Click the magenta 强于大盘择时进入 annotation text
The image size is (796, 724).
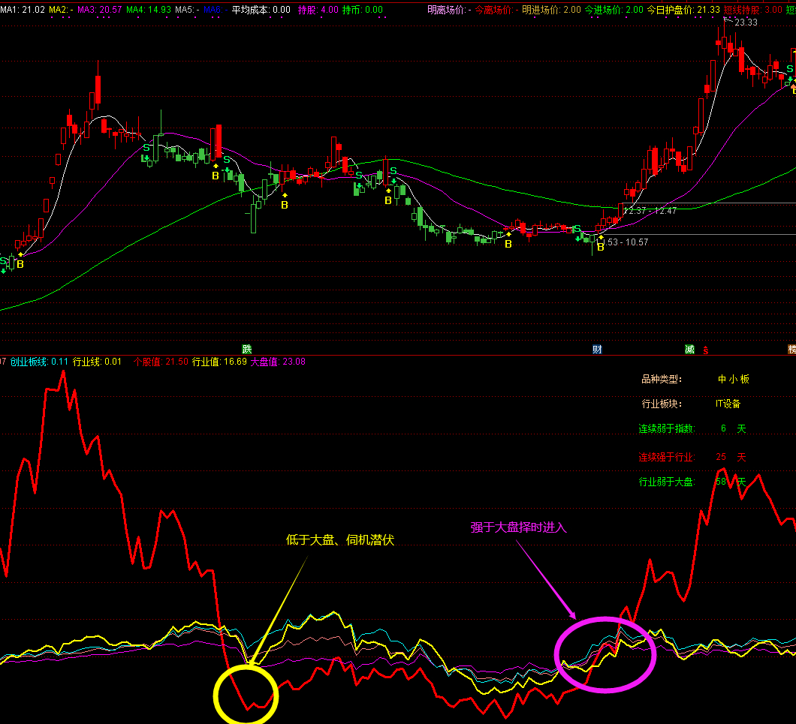(518, 527)
